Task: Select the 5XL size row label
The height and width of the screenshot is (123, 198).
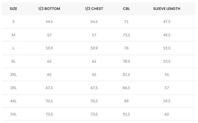Action: pos(13,114)
